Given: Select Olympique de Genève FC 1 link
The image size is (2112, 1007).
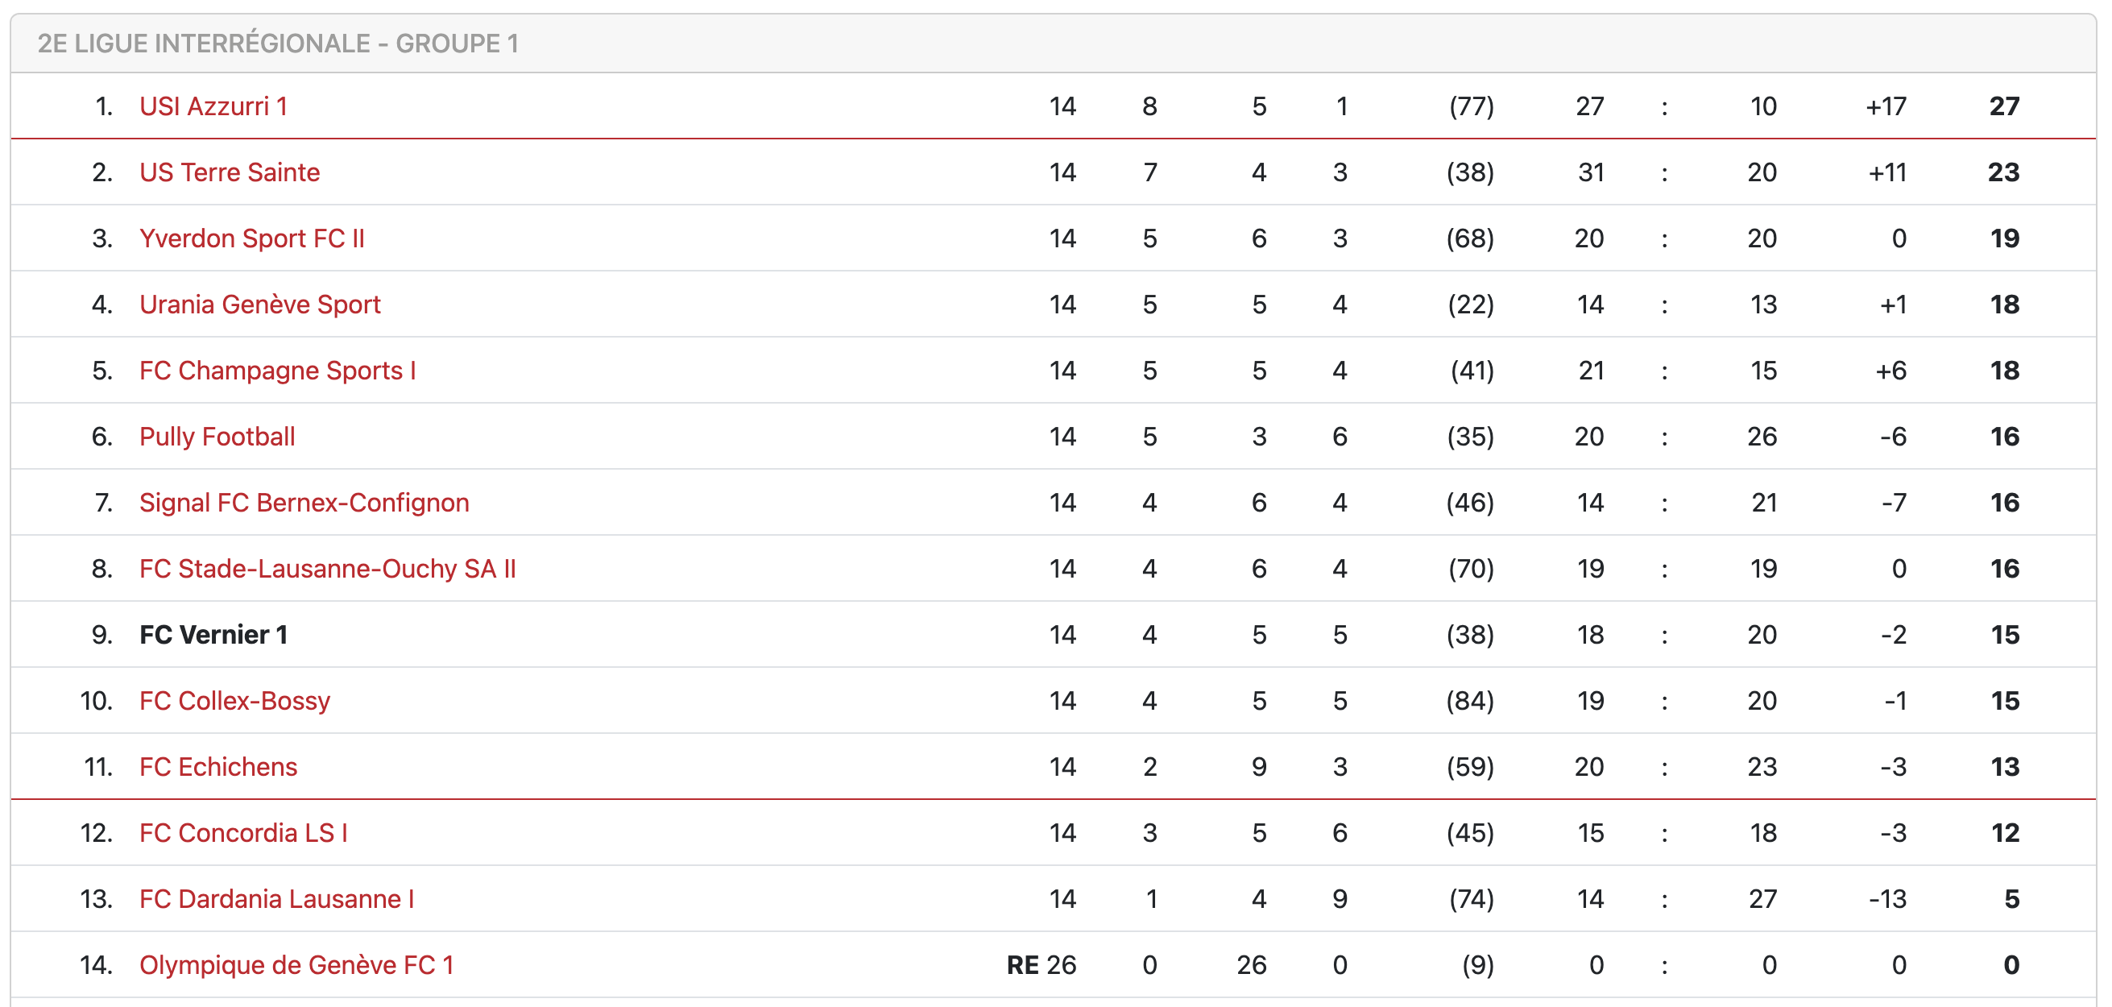Looking at the screenshot, I should pyautogui.click(x=296, y=965).
